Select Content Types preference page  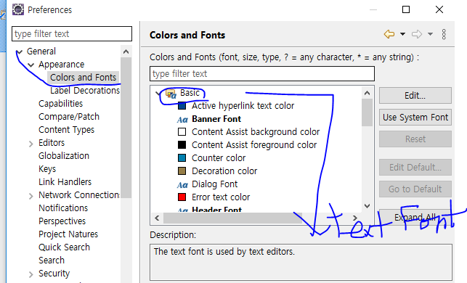[x=66, y=130]
